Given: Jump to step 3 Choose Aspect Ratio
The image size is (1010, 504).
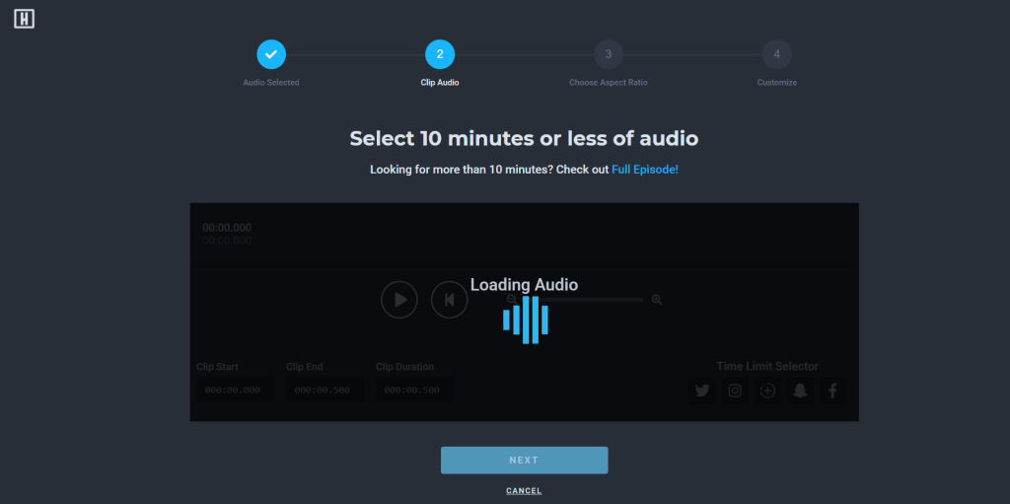Looking at the screenshot, I should (609, 54).
